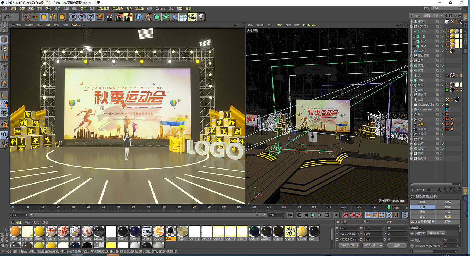Image resolution: width=470 pixels, height=256 pixels.
Task: Select the Live Selection tool
Action: (26, 17)
